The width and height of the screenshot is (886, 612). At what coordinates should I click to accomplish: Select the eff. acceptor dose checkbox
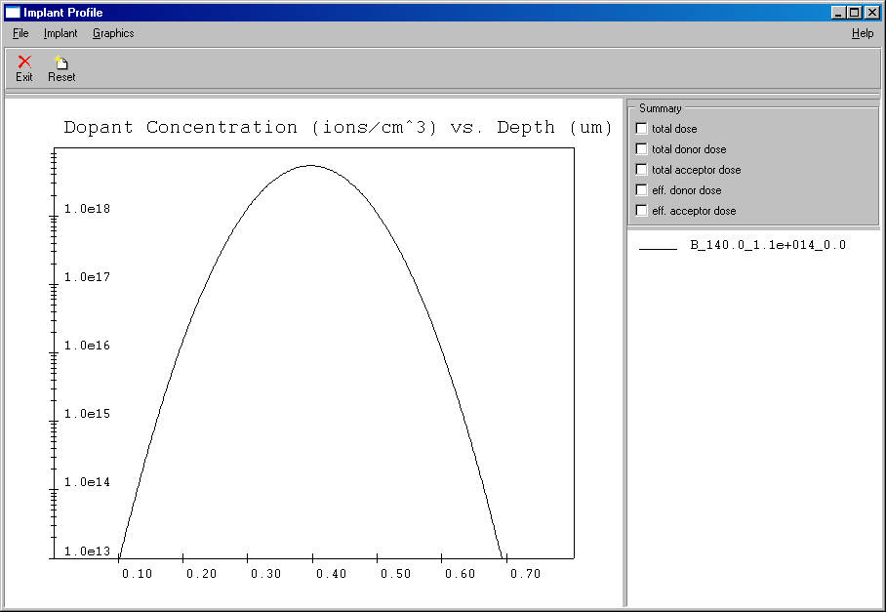coord(641,211)
